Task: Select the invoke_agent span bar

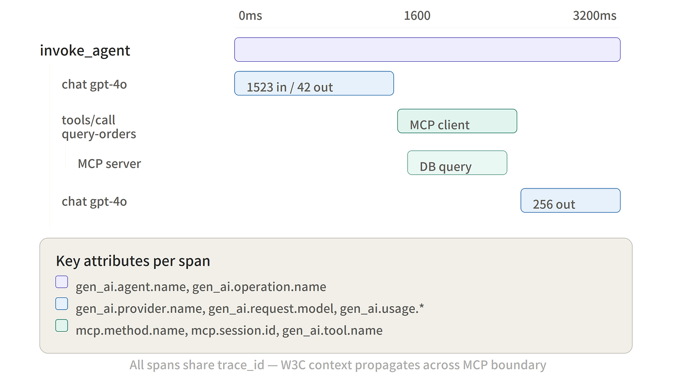Action: (x=427, y=50)
